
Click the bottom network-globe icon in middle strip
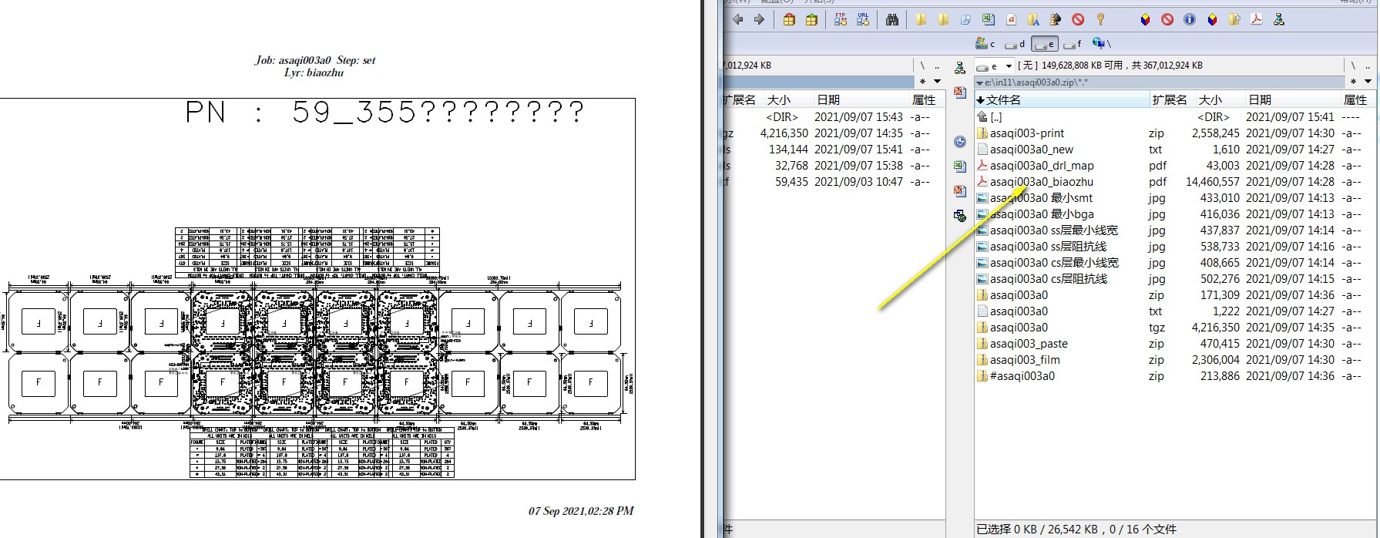click(960, 216)
